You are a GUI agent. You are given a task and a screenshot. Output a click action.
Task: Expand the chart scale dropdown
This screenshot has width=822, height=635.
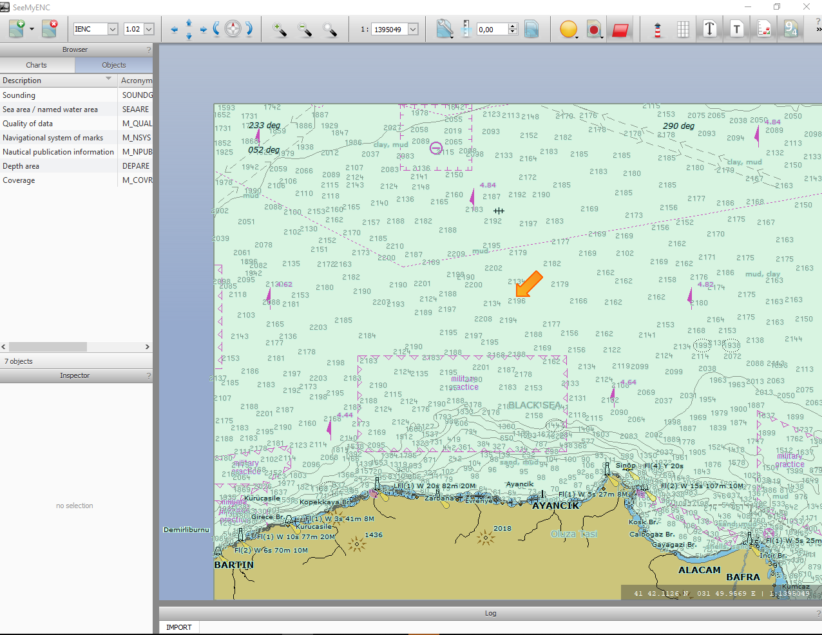click(413, 29)
